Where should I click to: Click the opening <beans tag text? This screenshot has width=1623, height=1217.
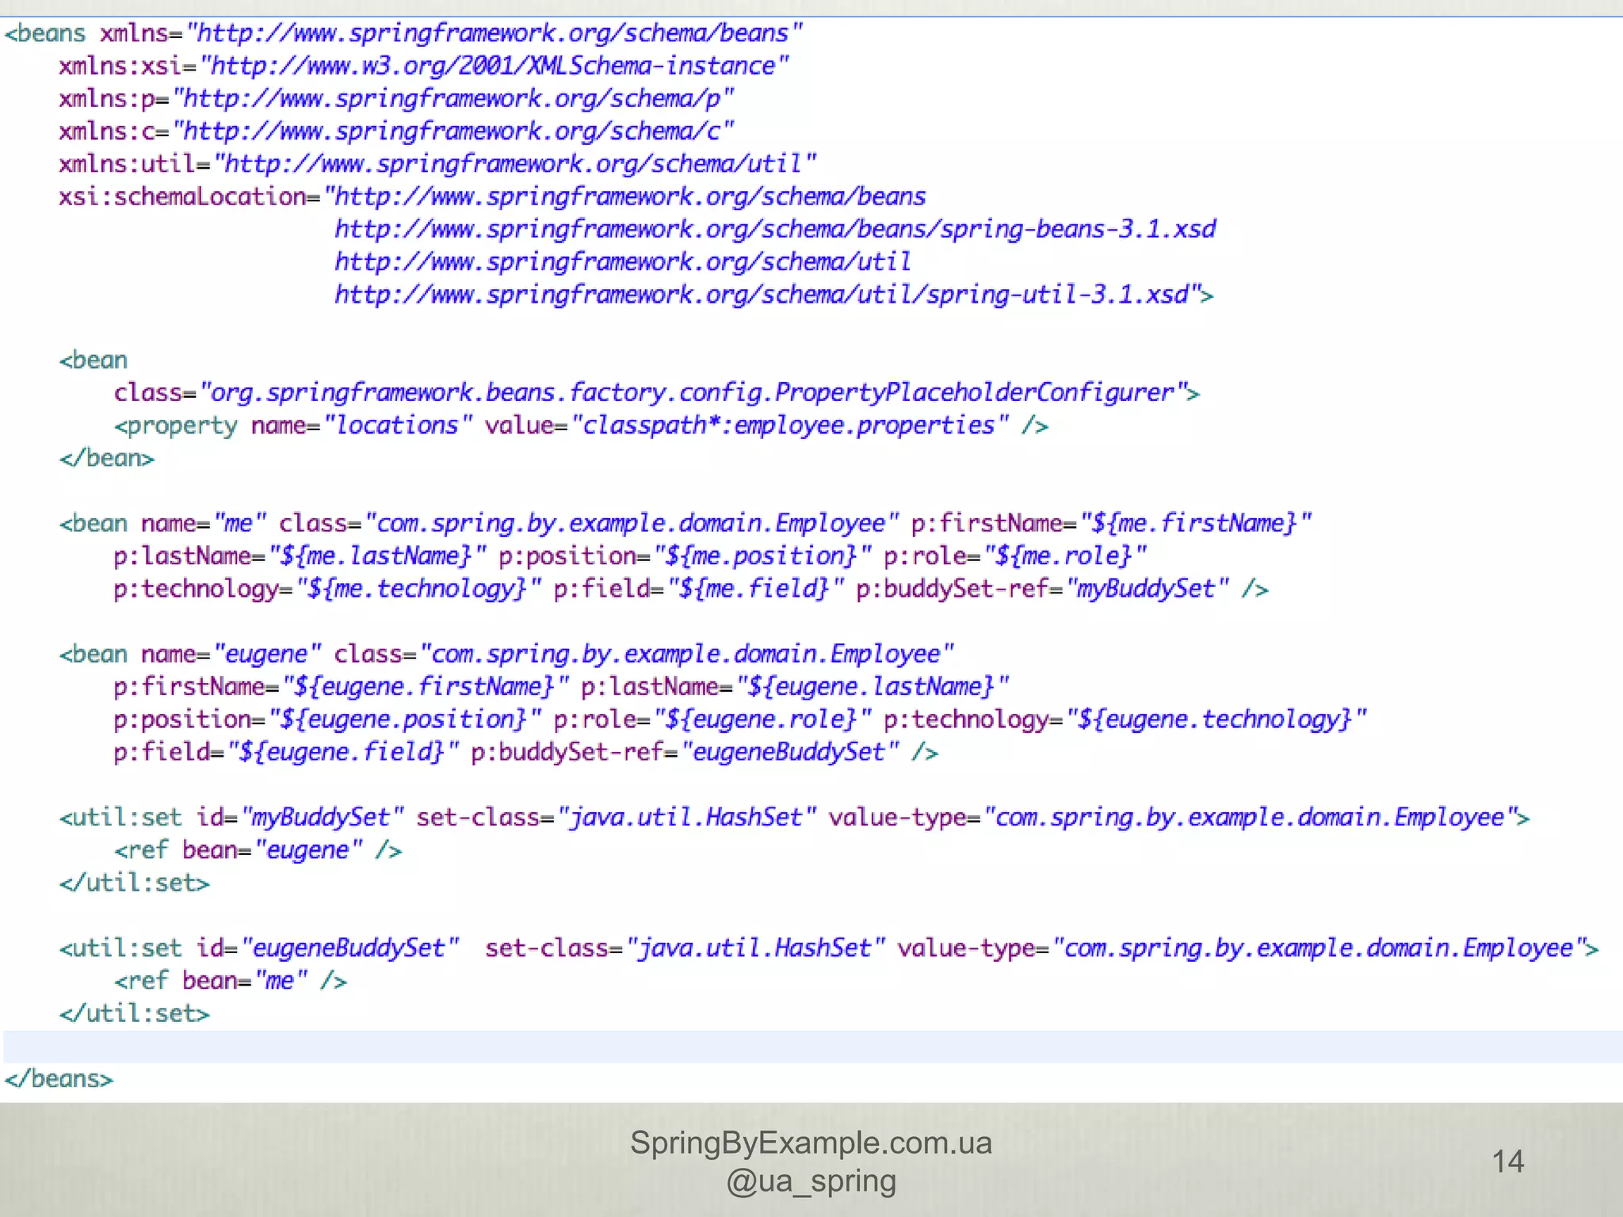45,33
